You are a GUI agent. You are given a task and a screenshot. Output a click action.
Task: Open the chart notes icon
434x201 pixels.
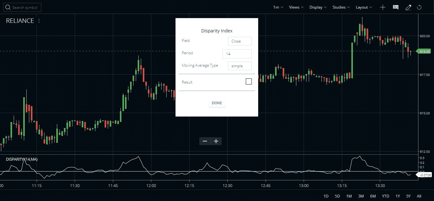(x=396, y=7)
